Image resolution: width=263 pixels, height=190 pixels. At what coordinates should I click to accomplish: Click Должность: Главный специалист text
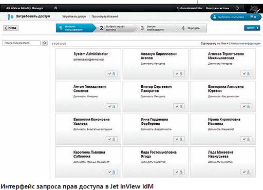coord(91,162)
